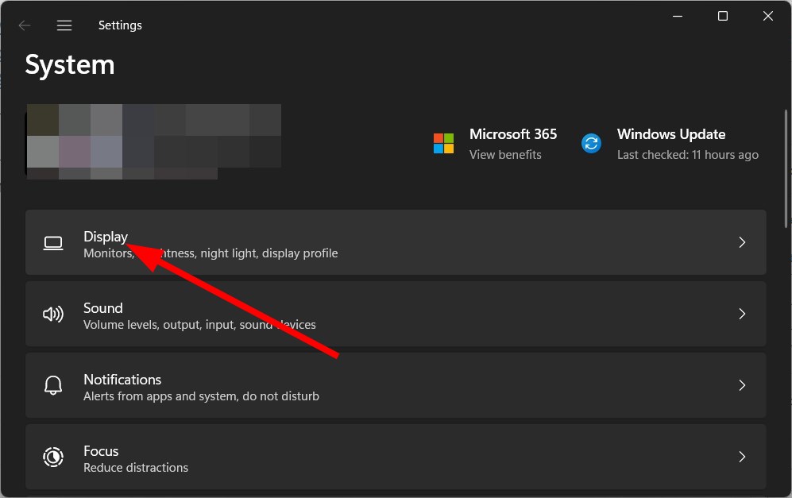Expand the Notifications row chevron
The height and width of the screenshot is (498, 792).
741,384
